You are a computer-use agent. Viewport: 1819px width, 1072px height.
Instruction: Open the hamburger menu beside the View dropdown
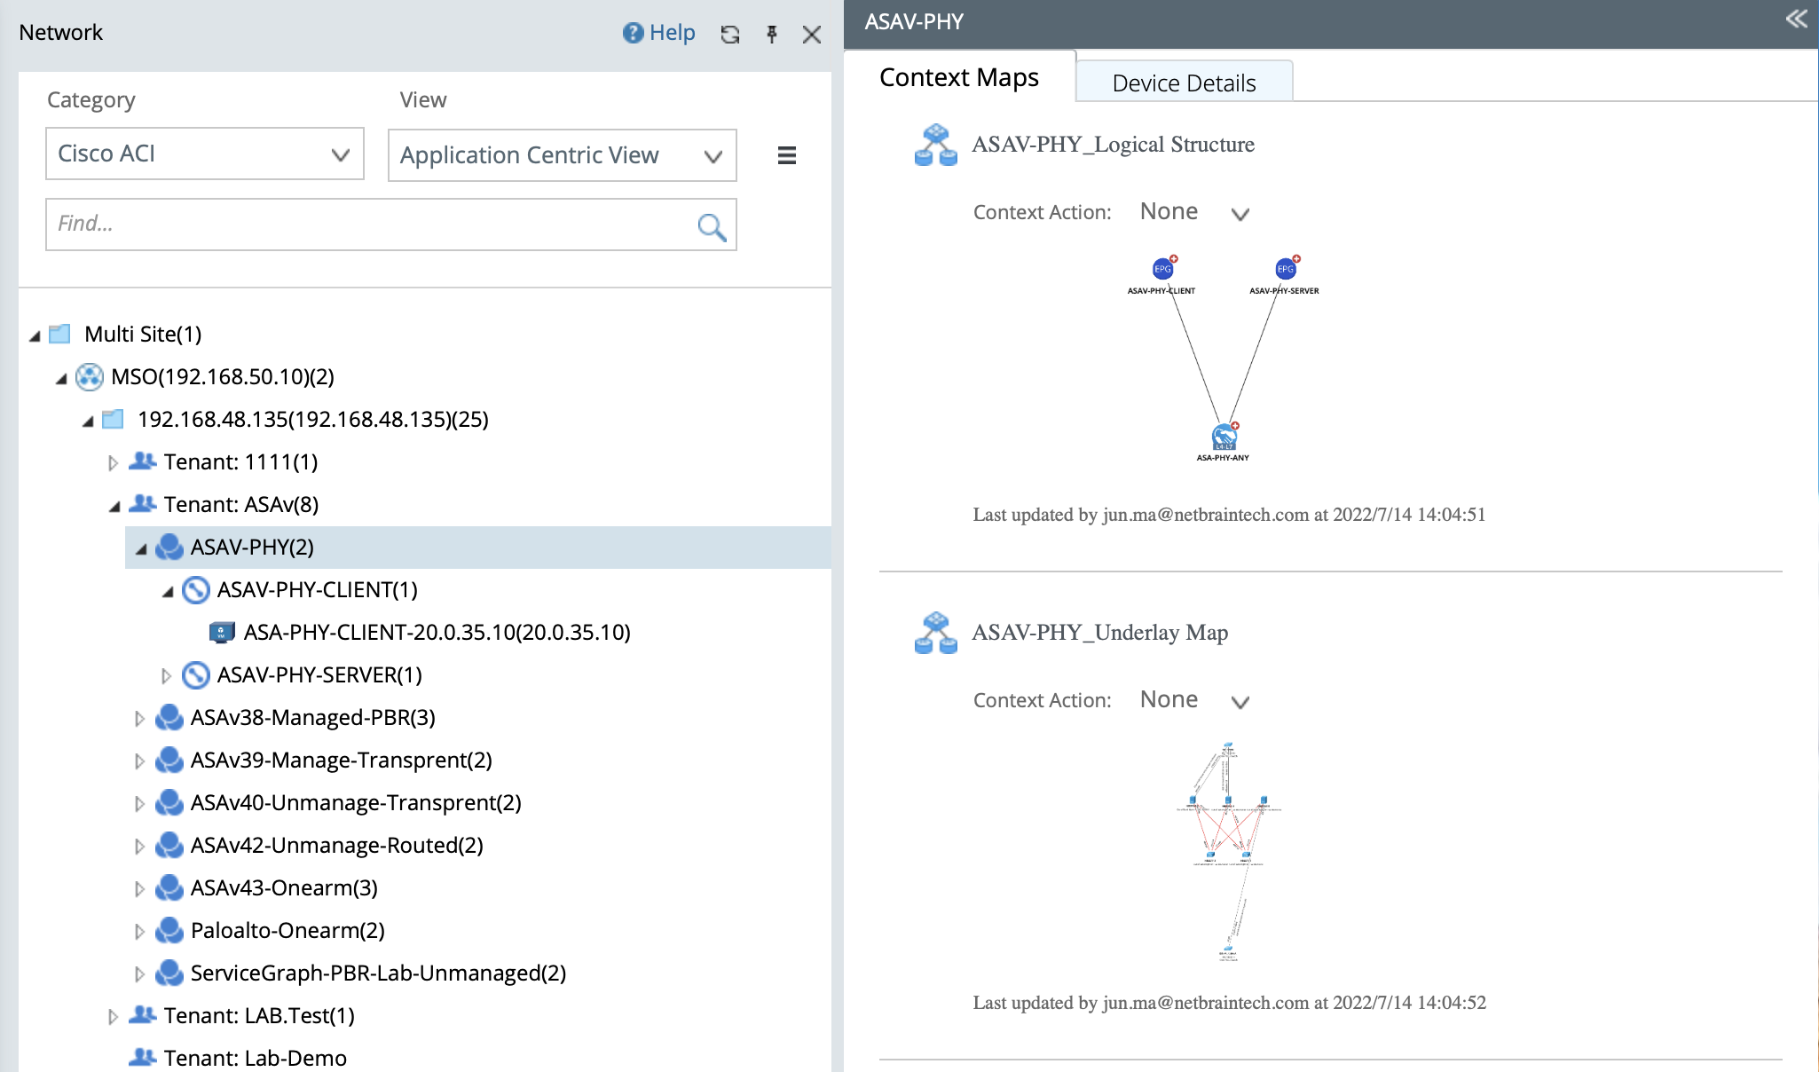pos(786,154)
